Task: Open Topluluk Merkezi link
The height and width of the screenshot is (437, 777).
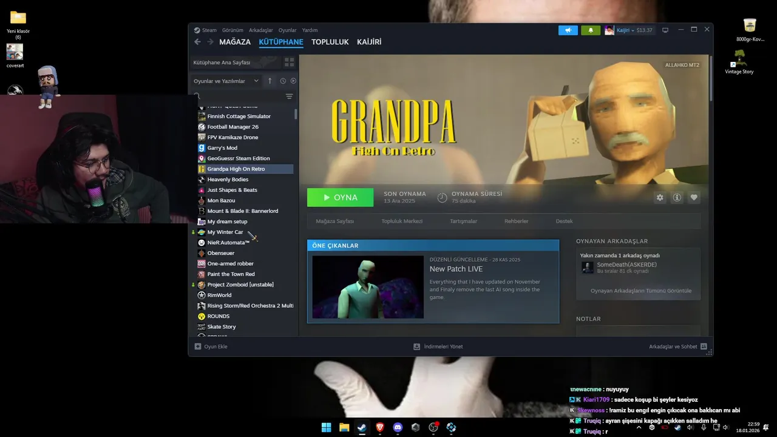Action: pos(402,221)
